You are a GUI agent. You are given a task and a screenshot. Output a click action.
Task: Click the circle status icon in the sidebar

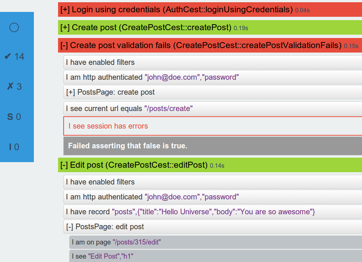pyautogui.click(x=13, y=27)
